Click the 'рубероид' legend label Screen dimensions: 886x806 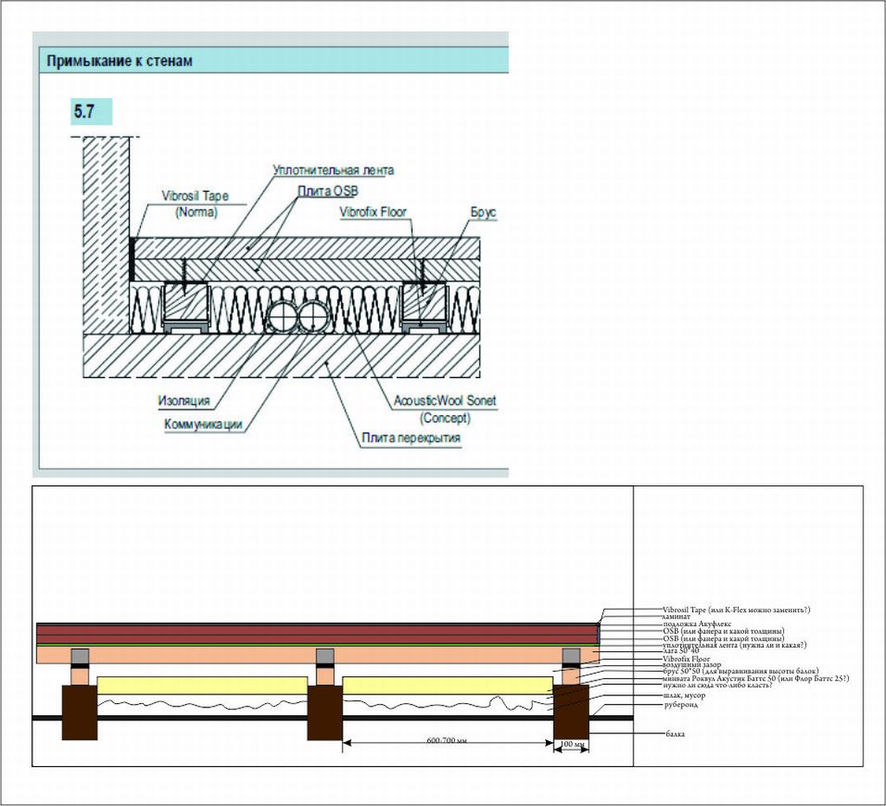coord(680,705)
